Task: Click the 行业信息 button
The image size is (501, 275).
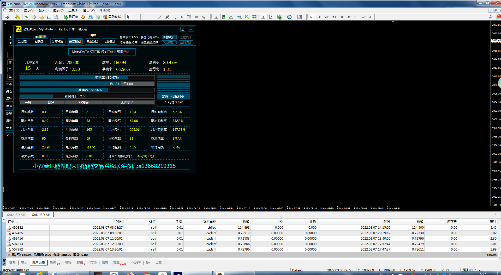Action: [109, 41]
